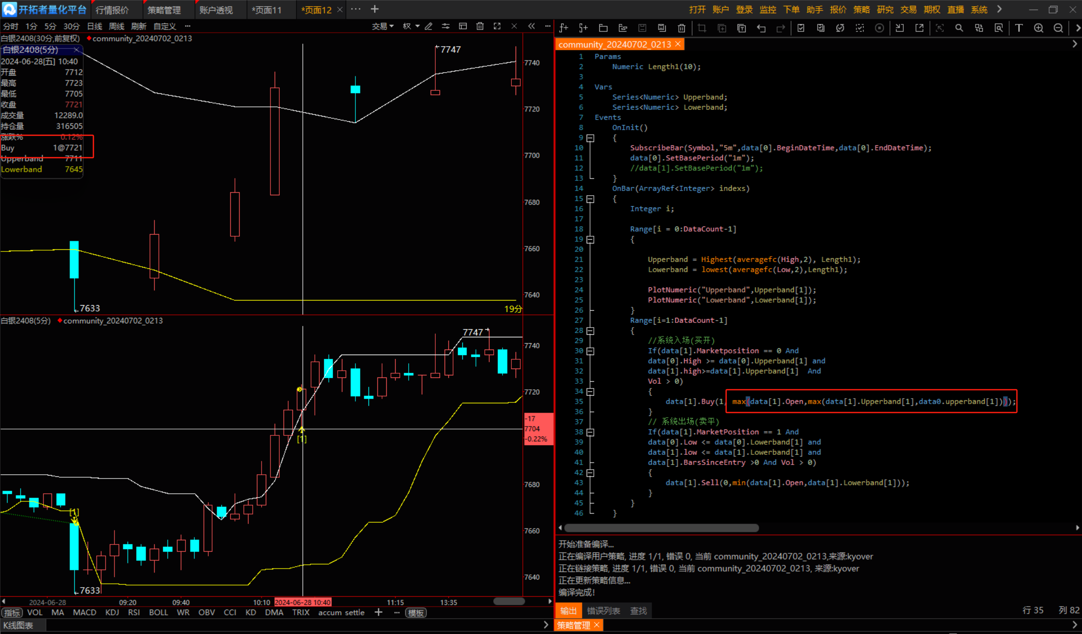Toggle the BOLL indicator

pos(158,612)
